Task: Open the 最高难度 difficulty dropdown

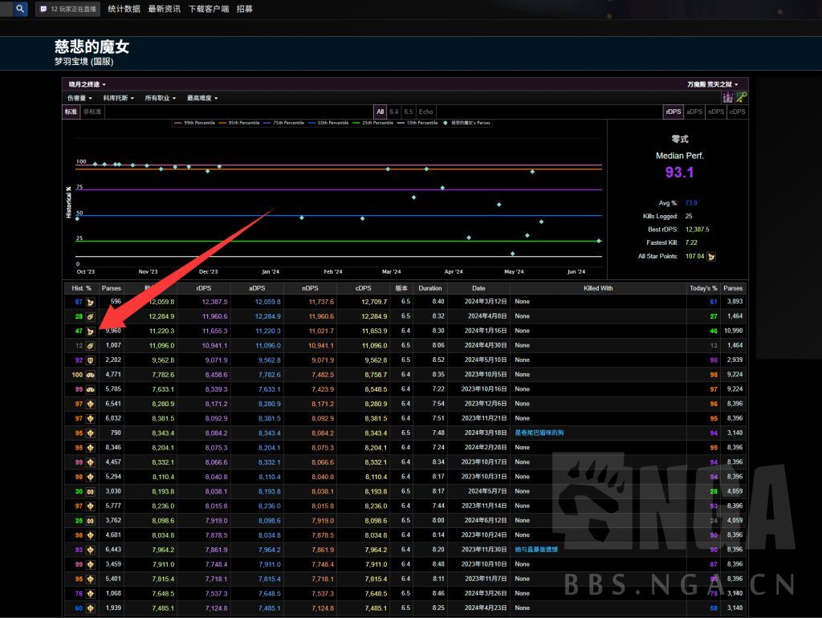Action: [203, 98]
